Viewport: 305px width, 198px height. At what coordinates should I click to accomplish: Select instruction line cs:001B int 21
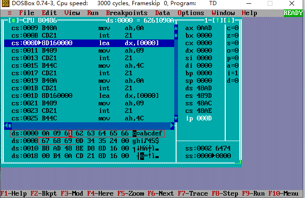89,88
